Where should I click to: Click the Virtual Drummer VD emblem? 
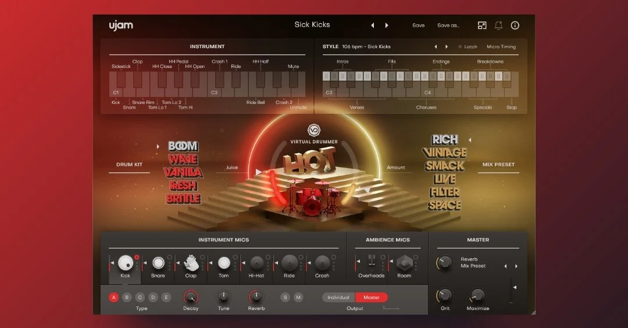pos(314,131)
